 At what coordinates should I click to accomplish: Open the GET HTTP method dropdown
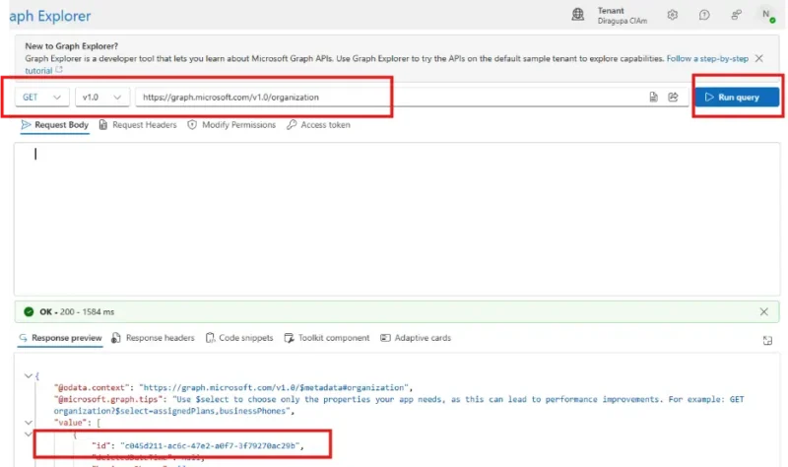pos(41,97)
